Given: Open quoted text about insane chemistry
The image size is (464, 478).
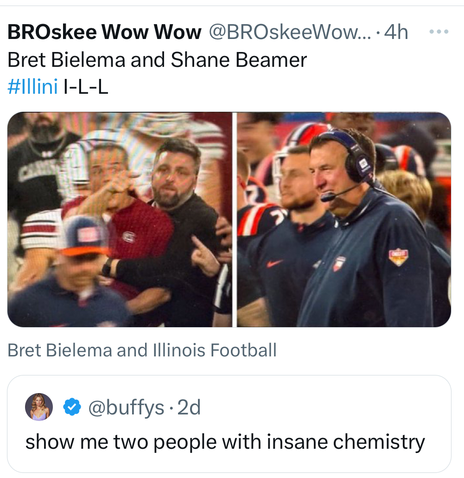Looking at the screenshot, I should tap(225, 441).
